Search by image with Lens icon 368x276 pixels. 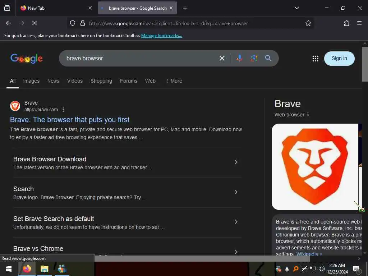click(x=254, y=58)
